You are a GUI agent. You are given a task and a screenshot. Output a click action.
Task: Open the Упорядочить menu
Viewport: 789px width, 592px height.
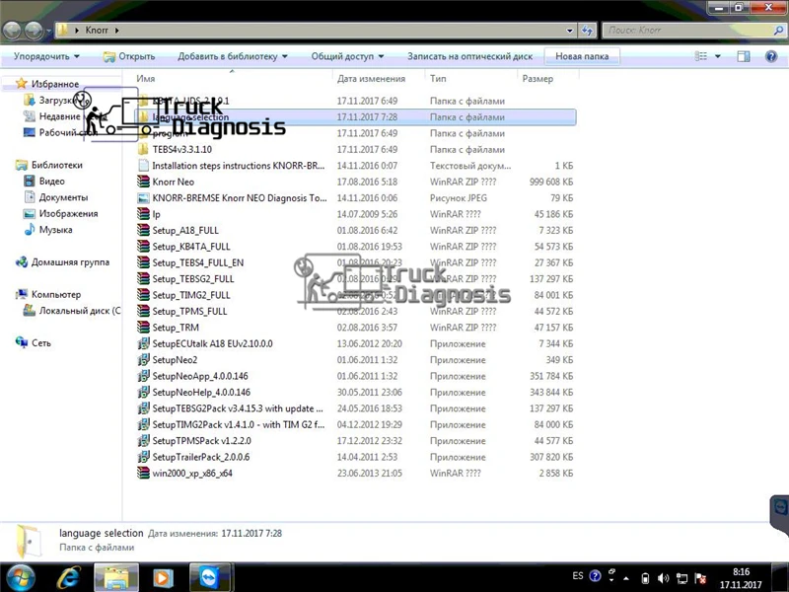[46, 56]
